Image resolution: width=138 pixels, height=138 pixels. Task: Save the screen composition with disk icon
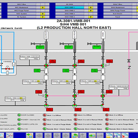[x=117, y=135]
